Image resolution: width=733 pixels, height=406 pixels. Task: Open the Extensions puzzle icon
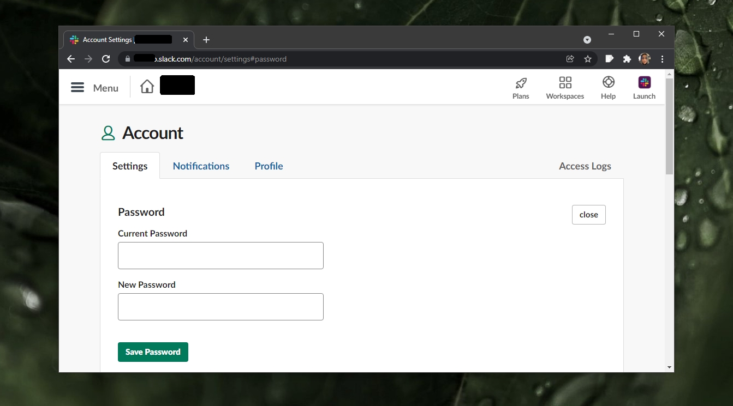627,59
